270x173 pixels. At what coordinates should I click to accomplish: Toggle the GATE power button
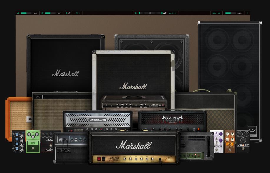tap(18, 13)
